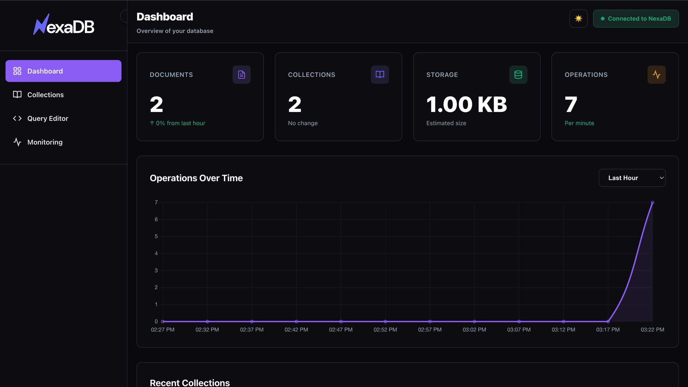Viewport: 688px width, 387px height.
Task: Click the green database icon on Storage card
Action: coord(518,75)
